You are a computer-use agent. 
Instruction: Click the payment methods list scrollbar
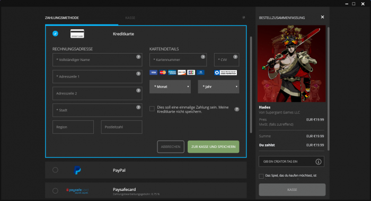point(251,84)
